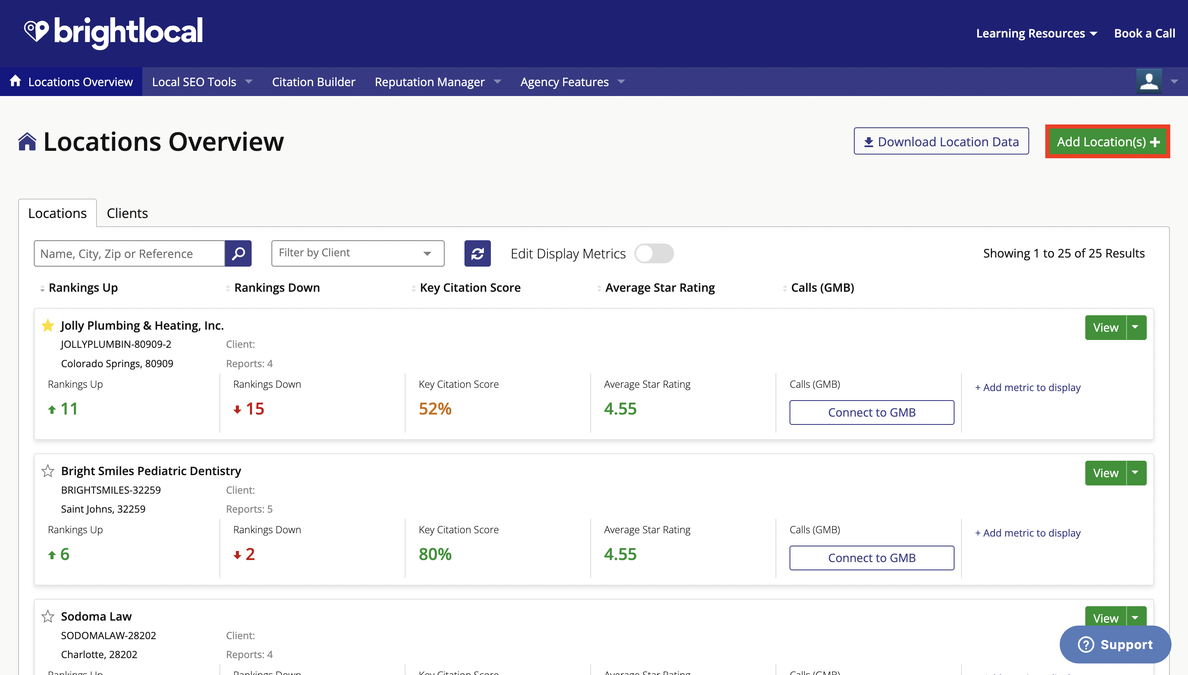
Task: Click the search magnifier button
Action: tap(238, 253)
